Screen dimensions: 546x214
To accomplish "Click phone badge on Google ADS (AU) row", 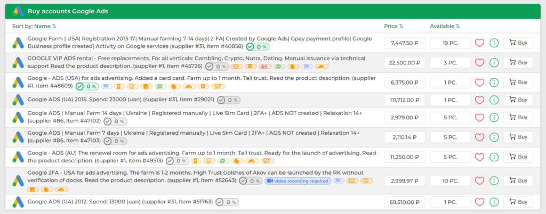I will point(197,161).
